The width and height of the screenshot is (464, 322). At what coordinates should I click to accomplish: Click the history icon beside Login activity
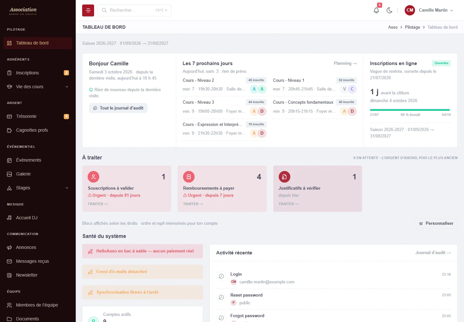pos(221,276)
